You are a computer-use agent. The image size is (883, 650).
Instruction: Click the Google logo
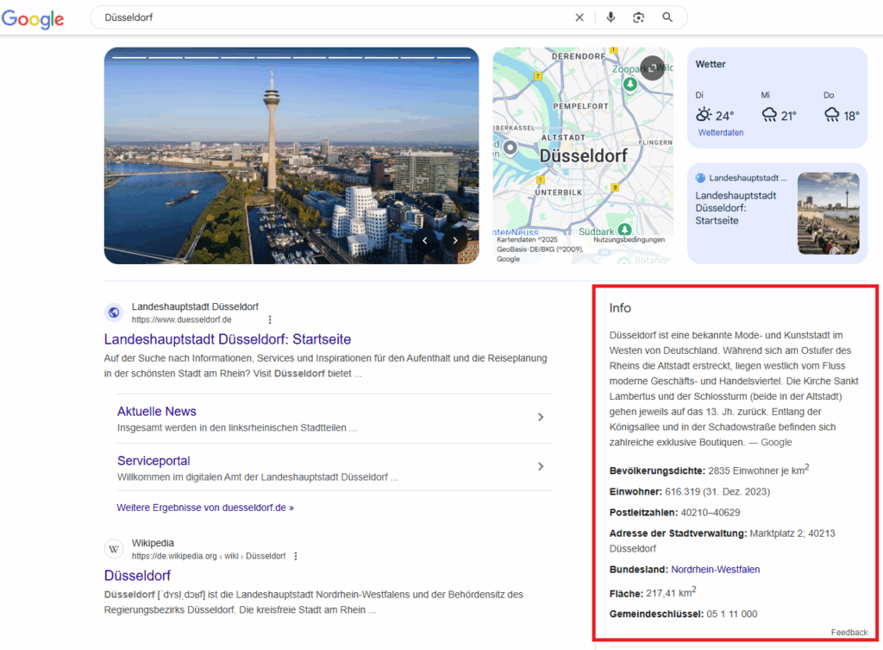[x=33, y=19]
